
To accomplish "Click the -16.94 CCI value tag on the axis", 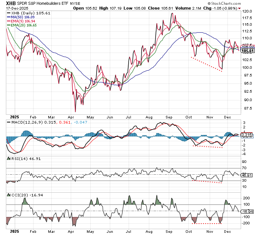I will (246, 211).
